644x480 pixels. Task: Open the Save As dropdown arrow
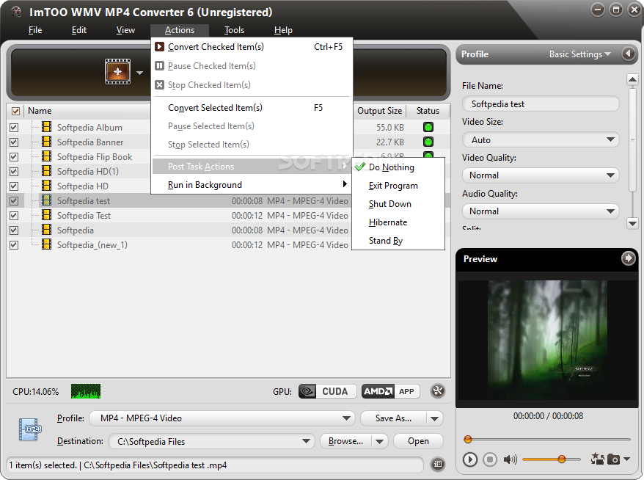click(x=434, y=418)
